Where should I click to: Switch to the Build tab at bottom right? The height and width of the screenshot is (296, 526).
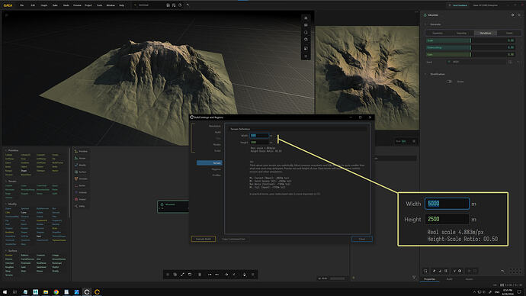pos(449,279)
